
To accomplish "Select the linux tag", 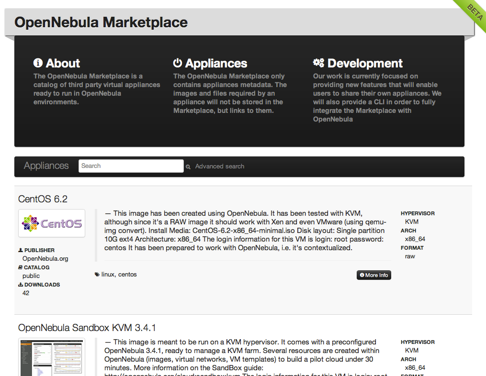I will point(108,275).
